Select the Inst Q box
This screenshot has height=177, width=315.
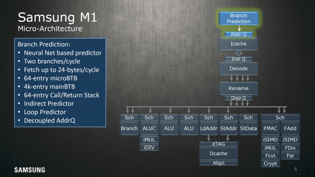pyautogui.click(x=238, y=59)
